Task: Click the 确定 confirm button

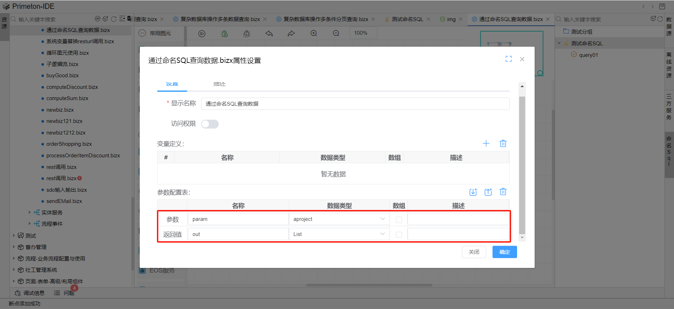Action: 504,252
